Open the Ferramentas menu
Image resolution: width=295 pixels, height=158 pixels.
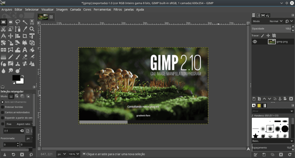tap(102, 10)
